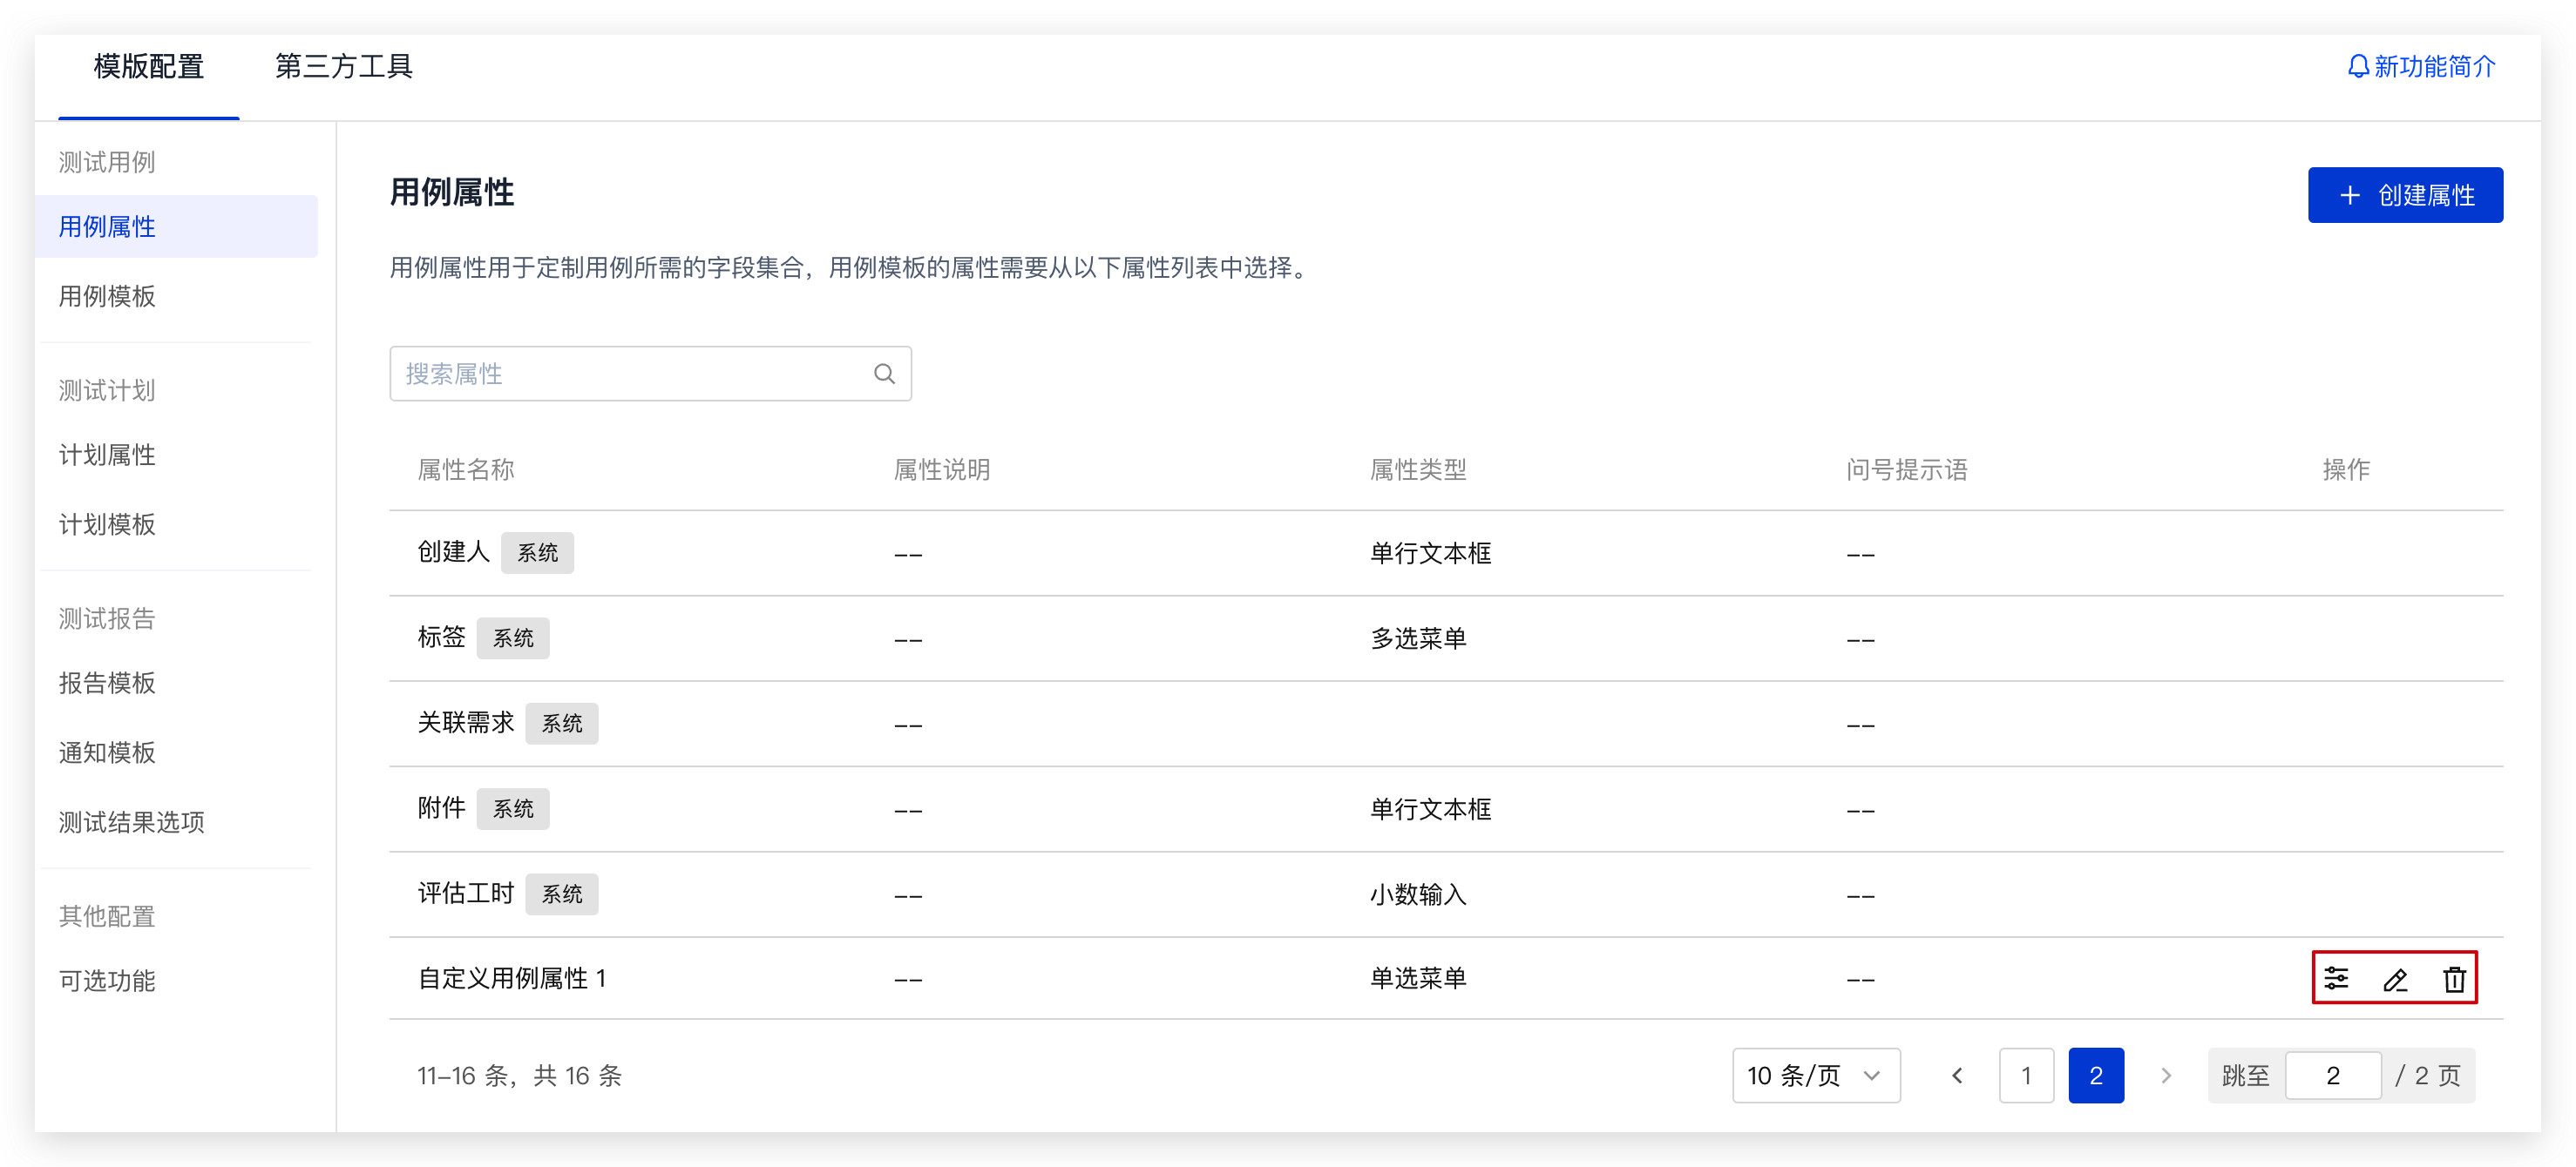The image size is (2576, 1167).
Task: Open 报告模板 in sidebar
Action: (107, 684)
